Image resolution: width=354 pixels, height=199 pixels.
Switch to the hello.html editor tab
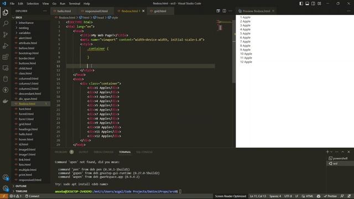point(64,11)
